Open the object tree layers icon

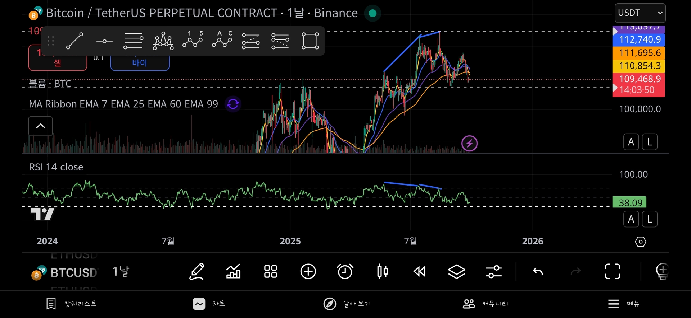[x=457, y=272]
